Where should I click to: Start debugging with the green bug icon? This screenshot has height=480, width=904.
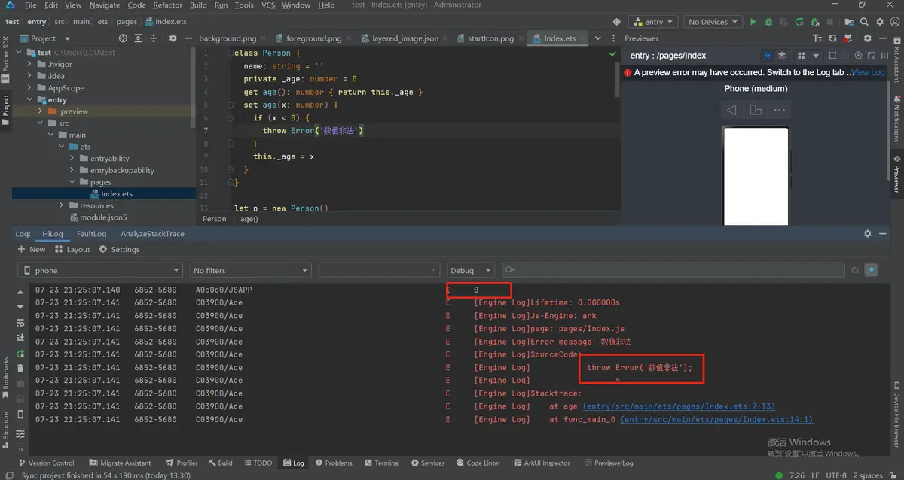click(768, 22)
